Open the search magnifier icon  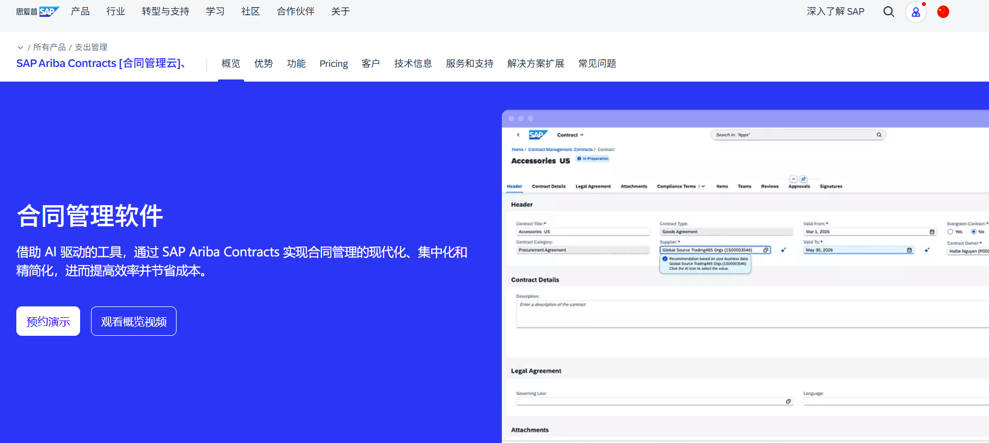pyautogui.click(x=889, y=11)
